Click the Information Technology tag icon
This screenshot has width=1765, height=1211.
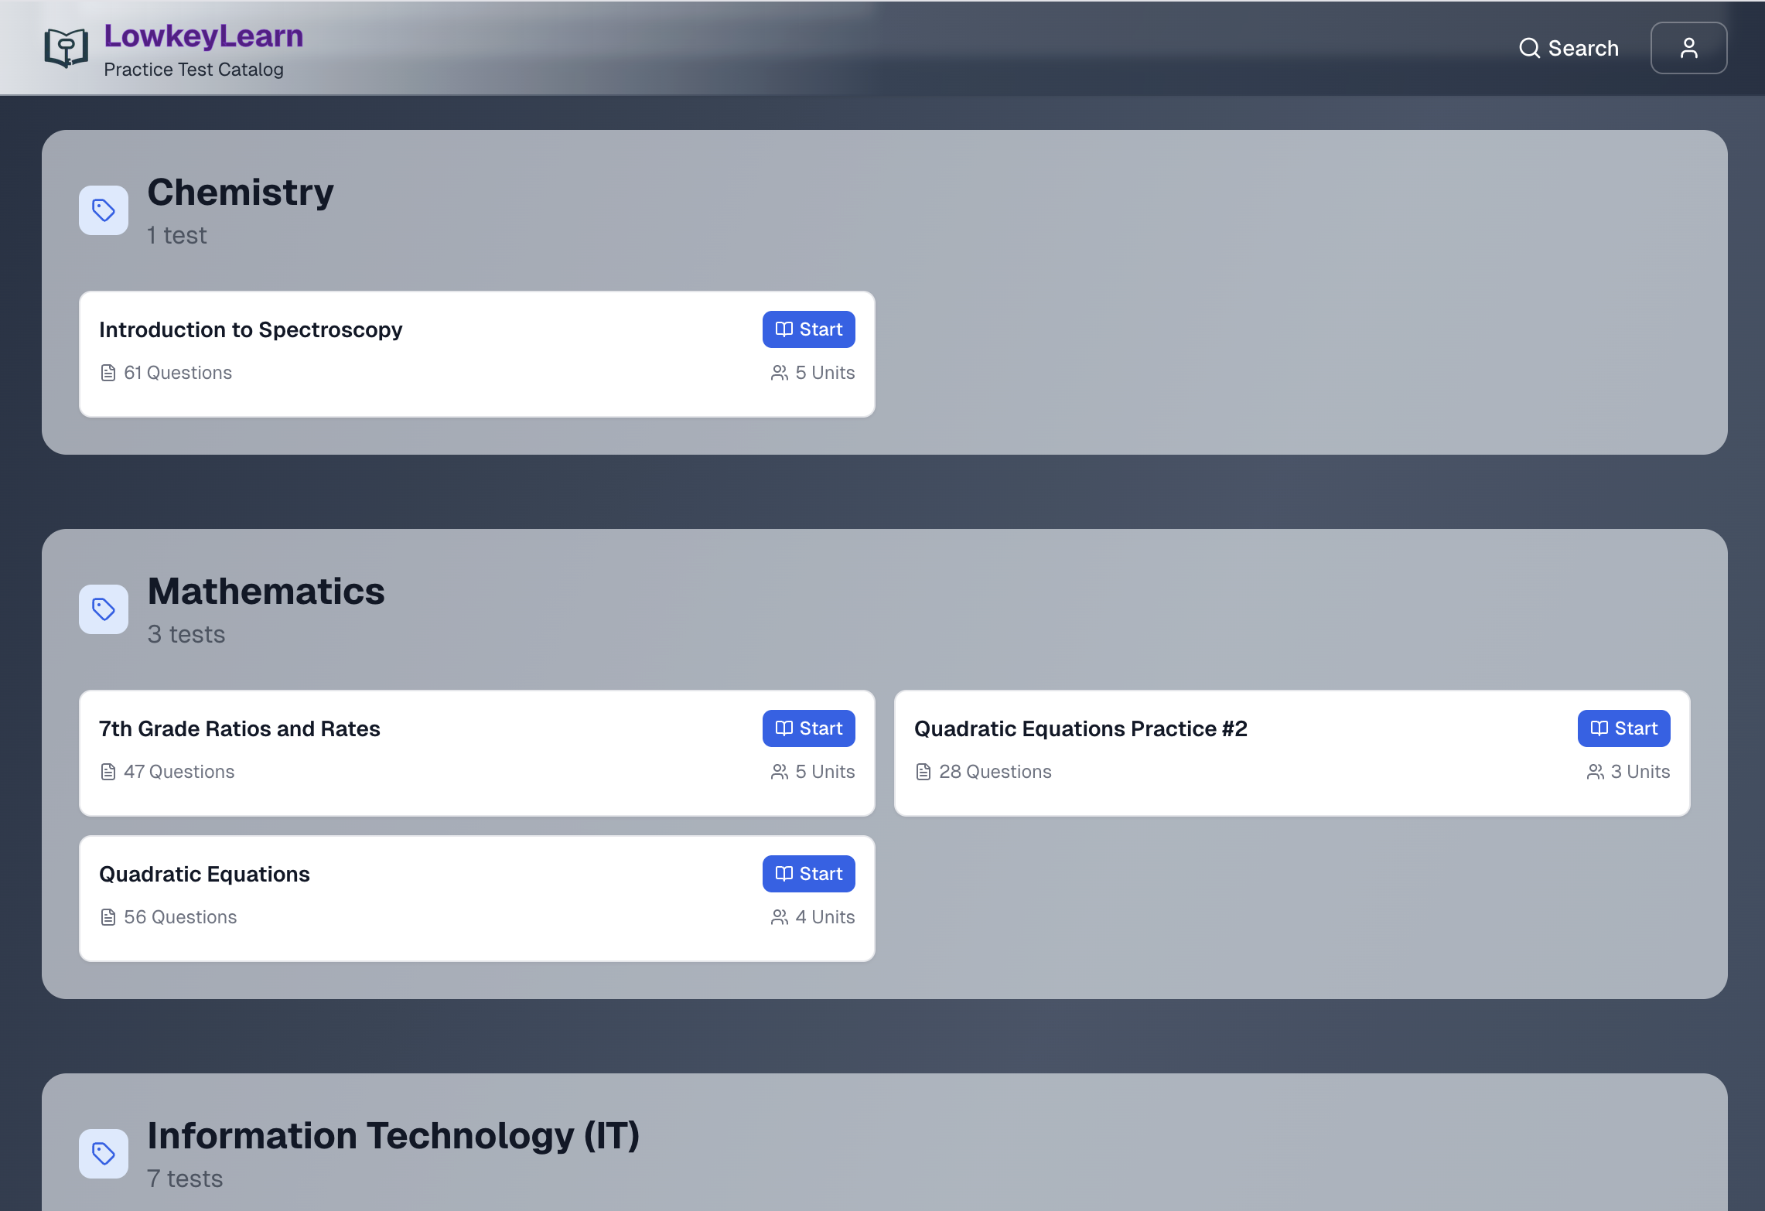click(103, 1153)
